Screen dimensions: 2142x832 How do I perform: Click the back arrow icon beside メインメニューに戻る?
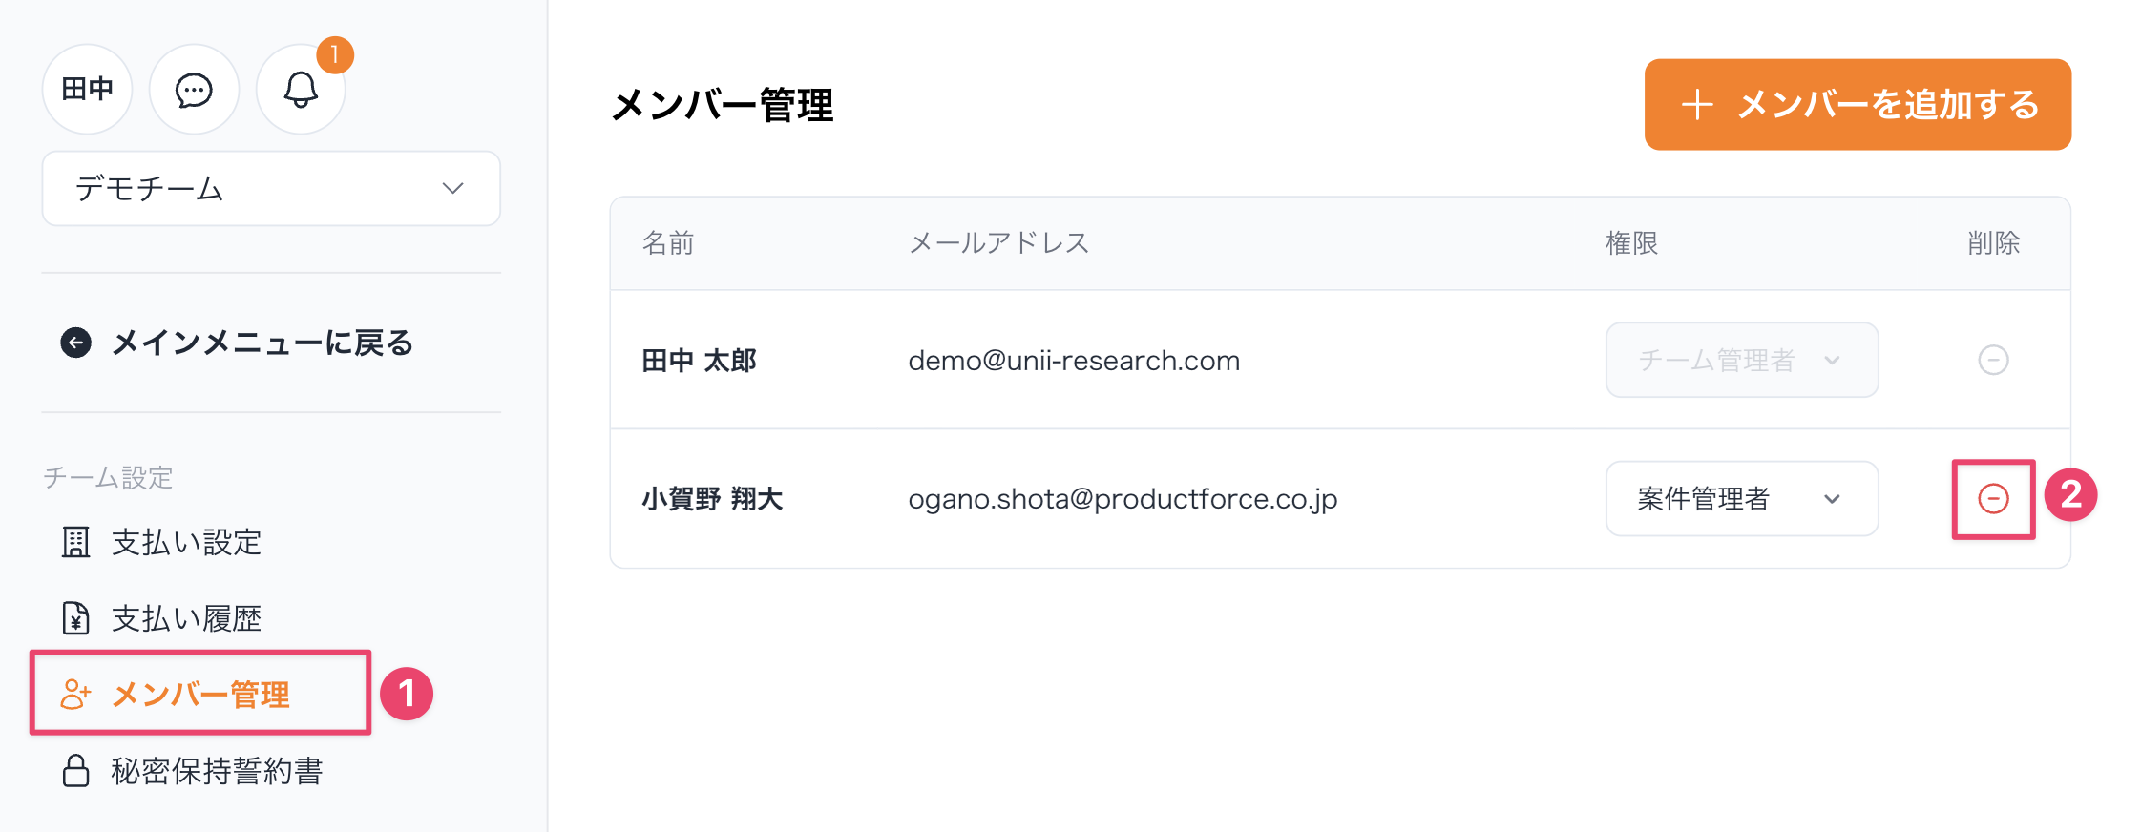pos(76,343)
